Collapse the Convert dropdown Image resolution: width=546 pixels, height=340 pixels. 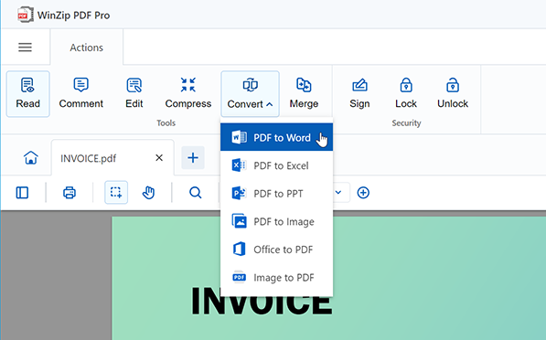pos(250,94)
